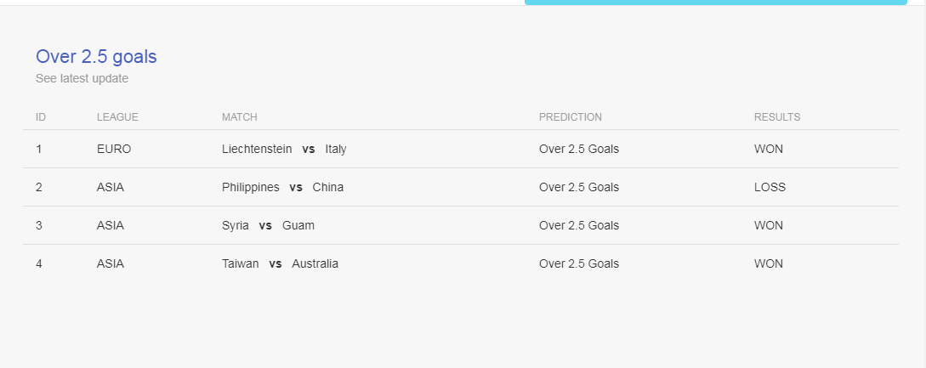Screen dimensions: 926x368
Task: Click WON result in the Liechtenstein row
Action: pyautogui.click(x=769, y=149)
